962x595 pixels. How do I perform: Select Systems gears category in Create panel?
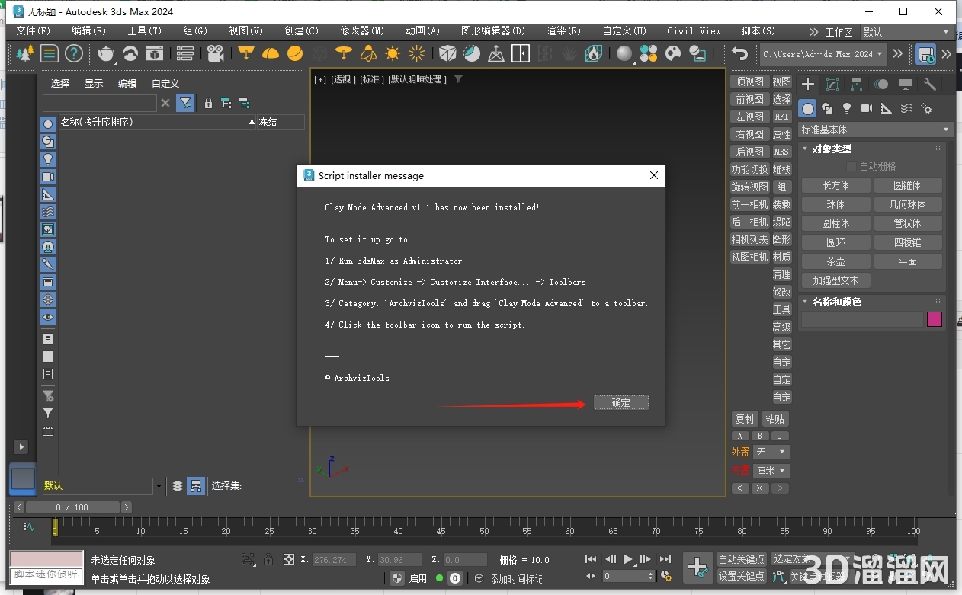[x=926, y=108]
